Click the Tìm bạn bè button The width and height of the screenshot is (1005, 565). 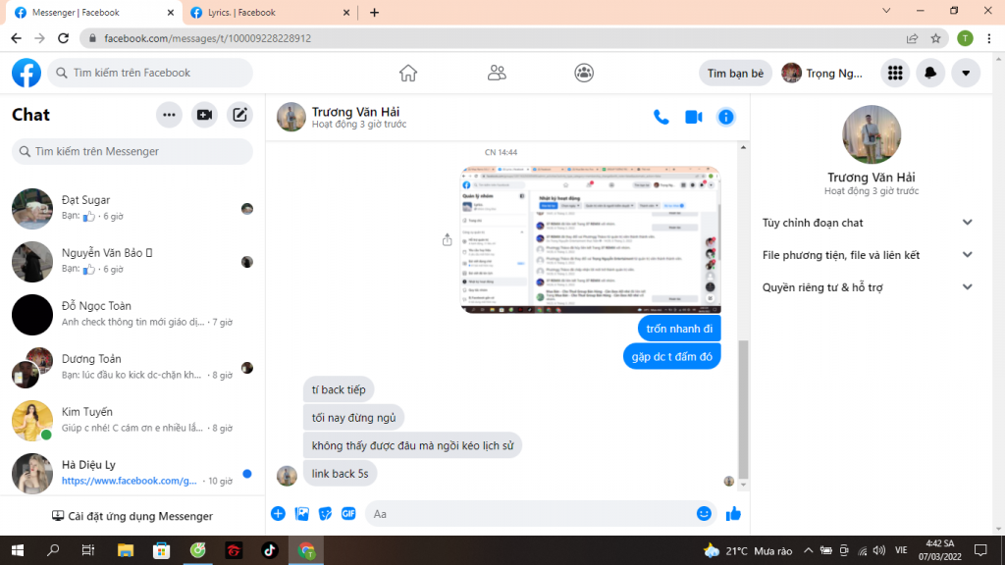click(x=735, y=73)
